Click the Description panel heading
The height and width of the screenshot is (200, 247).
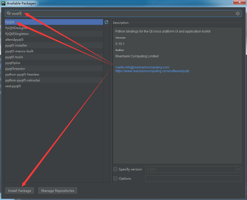[x=121, y=23]
